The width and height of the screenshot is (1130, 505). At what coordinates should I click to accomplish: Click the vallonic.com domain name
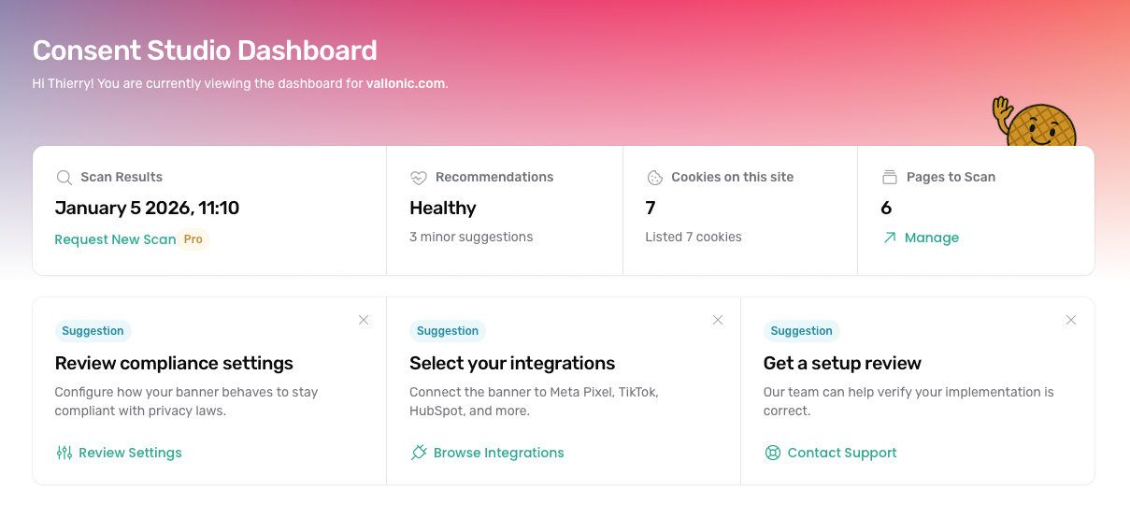pyautogui.click(x=405, y=83)
